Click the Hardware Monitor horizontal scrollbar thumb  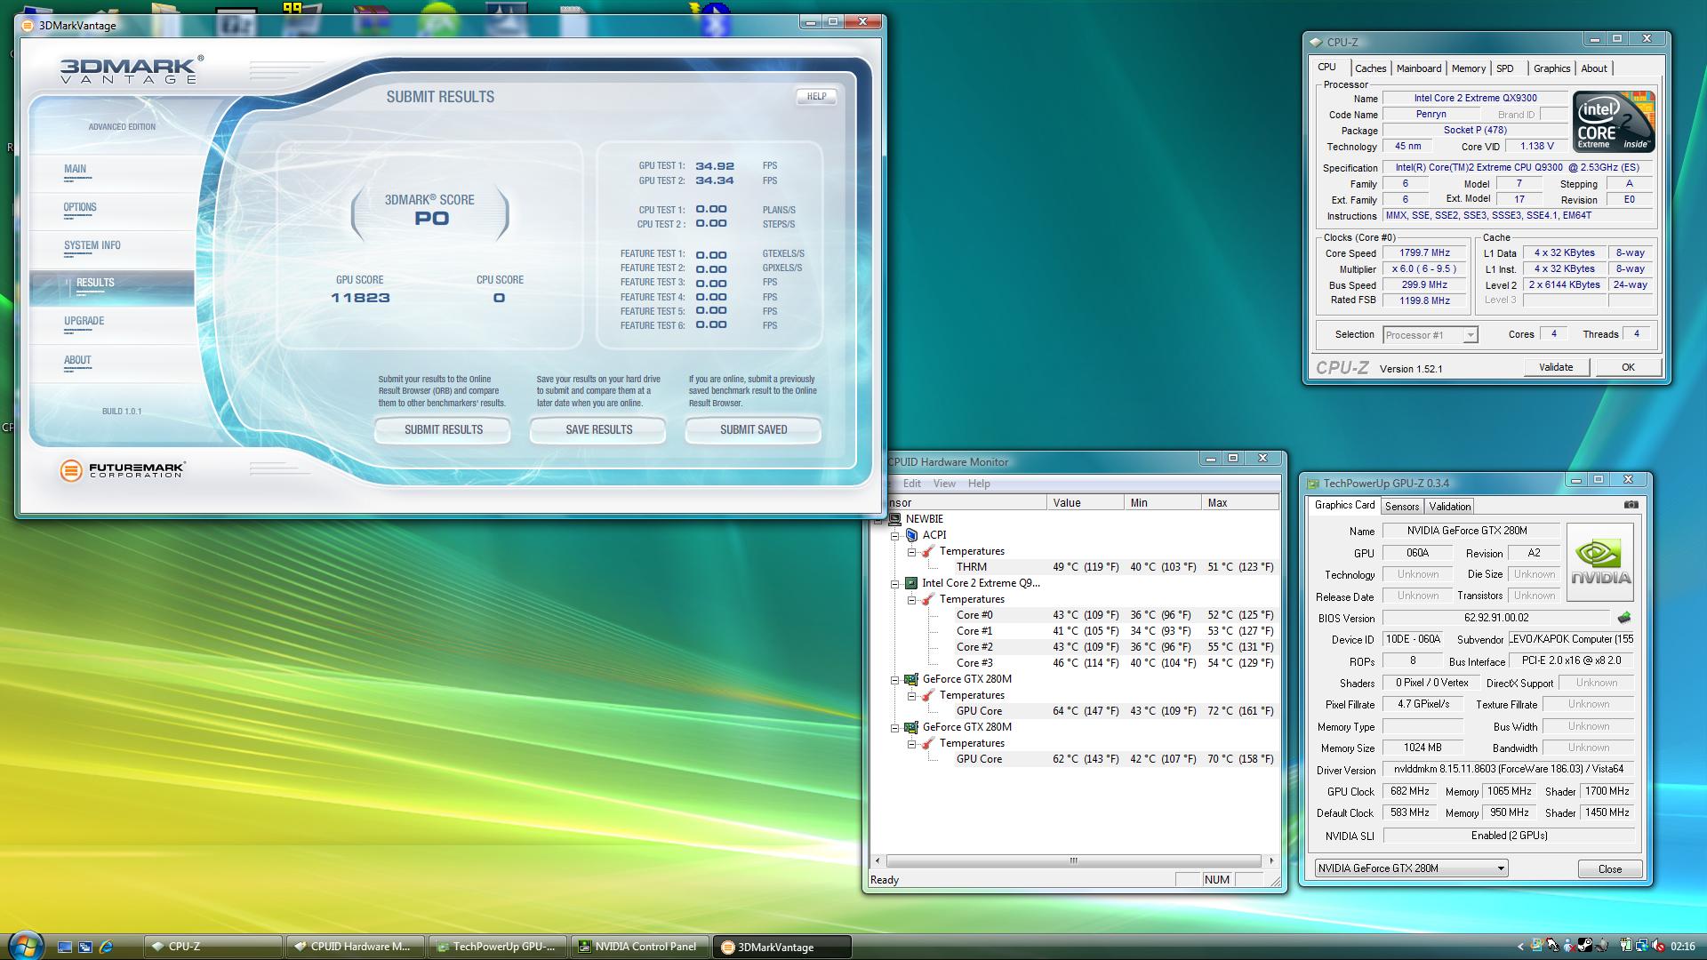1073,860
